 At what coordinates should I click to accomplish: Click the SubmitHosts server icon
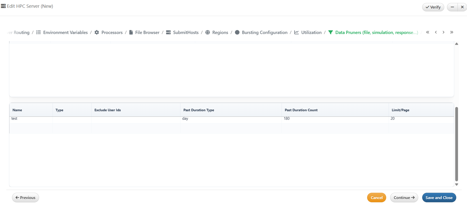coord(168,32)
